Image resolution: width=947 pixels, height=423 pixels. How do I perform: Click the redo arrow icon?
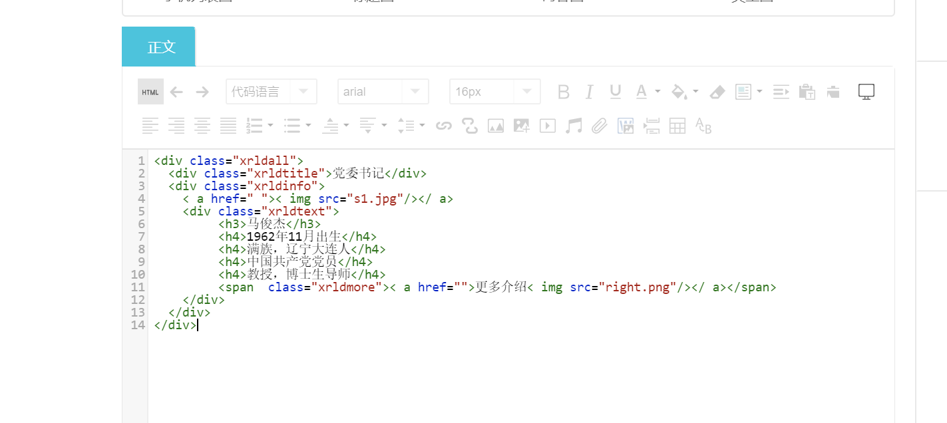(202, 92)
